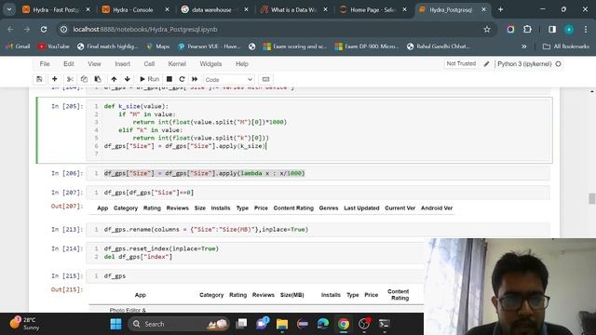Move selected cell up arrow

pyautogui.click(x=114, y=79)
